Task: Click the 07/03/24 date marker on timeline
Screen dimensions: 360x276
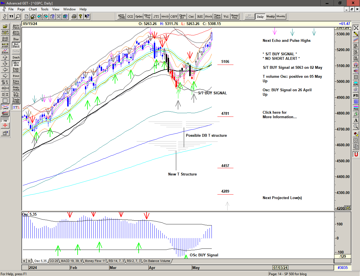Action: [280, 268]
